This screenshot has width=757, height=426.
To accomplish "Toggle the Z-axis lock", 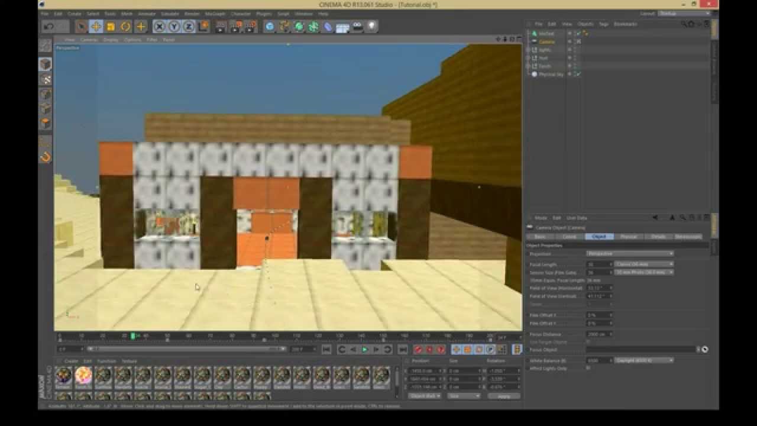I will 189,27.
